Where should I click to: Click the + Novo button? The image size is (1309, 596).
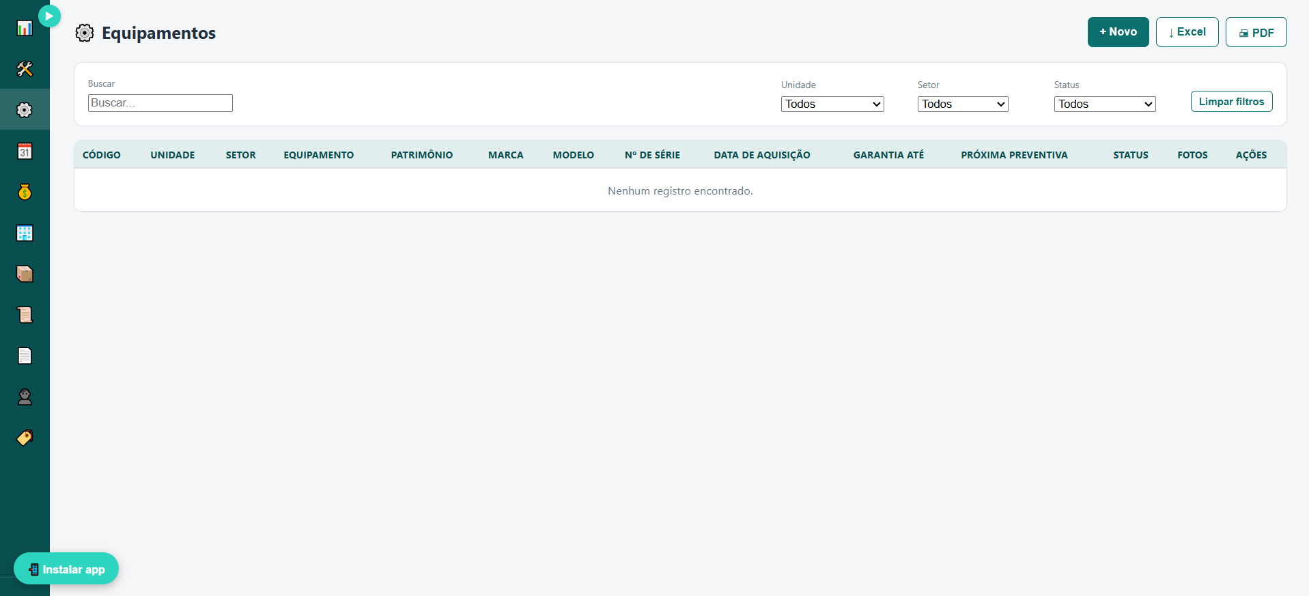tap(1118, 32)
